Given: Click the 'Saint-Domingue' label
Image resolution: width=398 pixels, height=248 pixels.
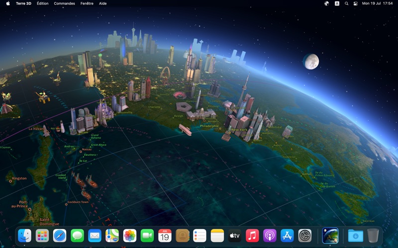Looking at the screenshot, I should click(49, 222).
